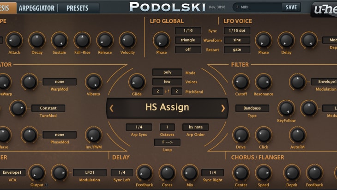Open the Bandpass filter Type selector

[x=252, y=108]
